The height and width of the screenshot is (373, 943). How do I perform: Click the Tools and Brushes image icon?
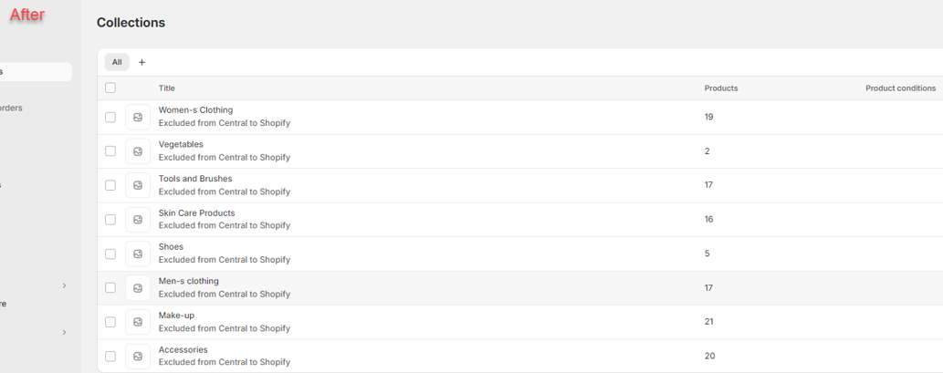pos(138,185)
